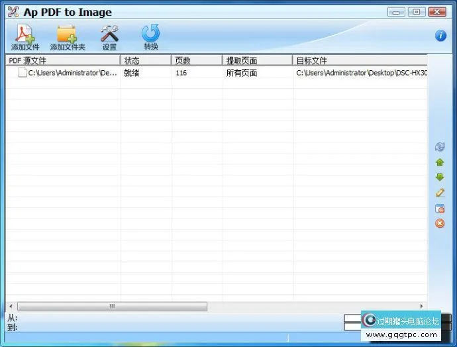This screenshot has height=347, width=457.
Task: Click the file icon in the first row
Action: click(x=23, y=72)
